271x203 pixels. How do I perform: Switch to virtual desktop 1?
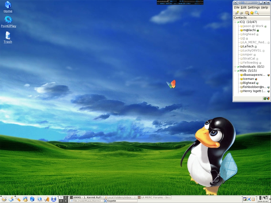click(61, 197)
